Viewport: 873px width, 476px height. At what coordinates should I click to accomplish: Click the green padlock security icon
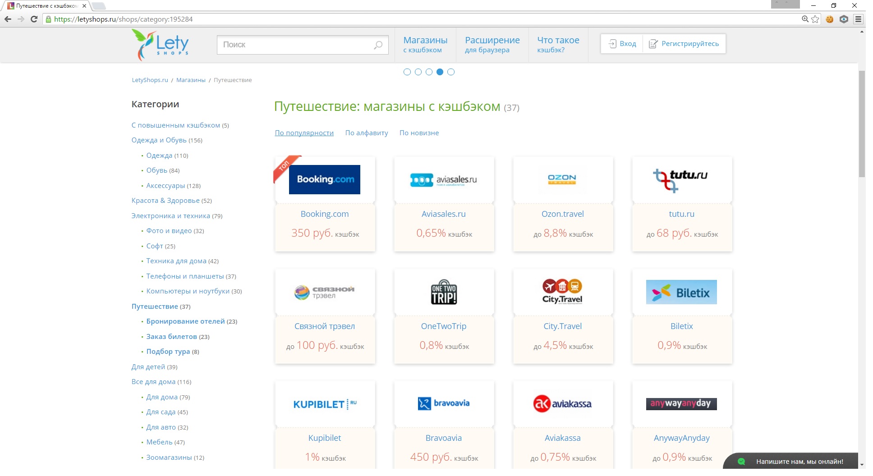[x=48, y=19]
